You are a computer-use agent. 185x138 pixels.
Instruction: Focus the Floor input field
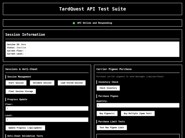[47, 108]
